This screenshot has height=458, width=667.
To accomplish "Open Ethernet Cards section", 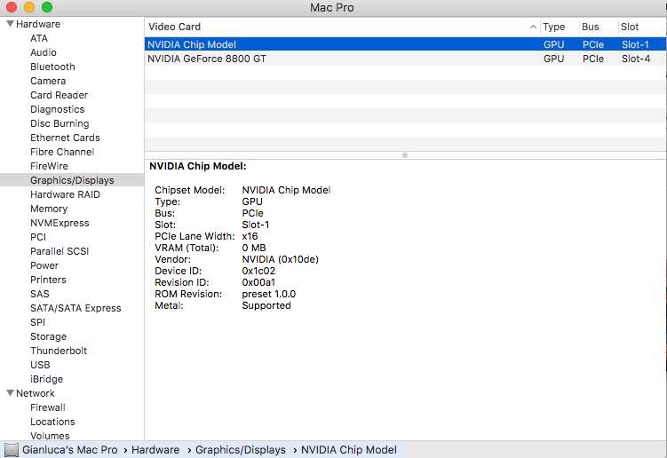I will pos(65,138).
